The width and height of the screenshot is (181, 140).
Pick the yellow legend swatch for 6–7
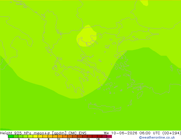point(40,136)
